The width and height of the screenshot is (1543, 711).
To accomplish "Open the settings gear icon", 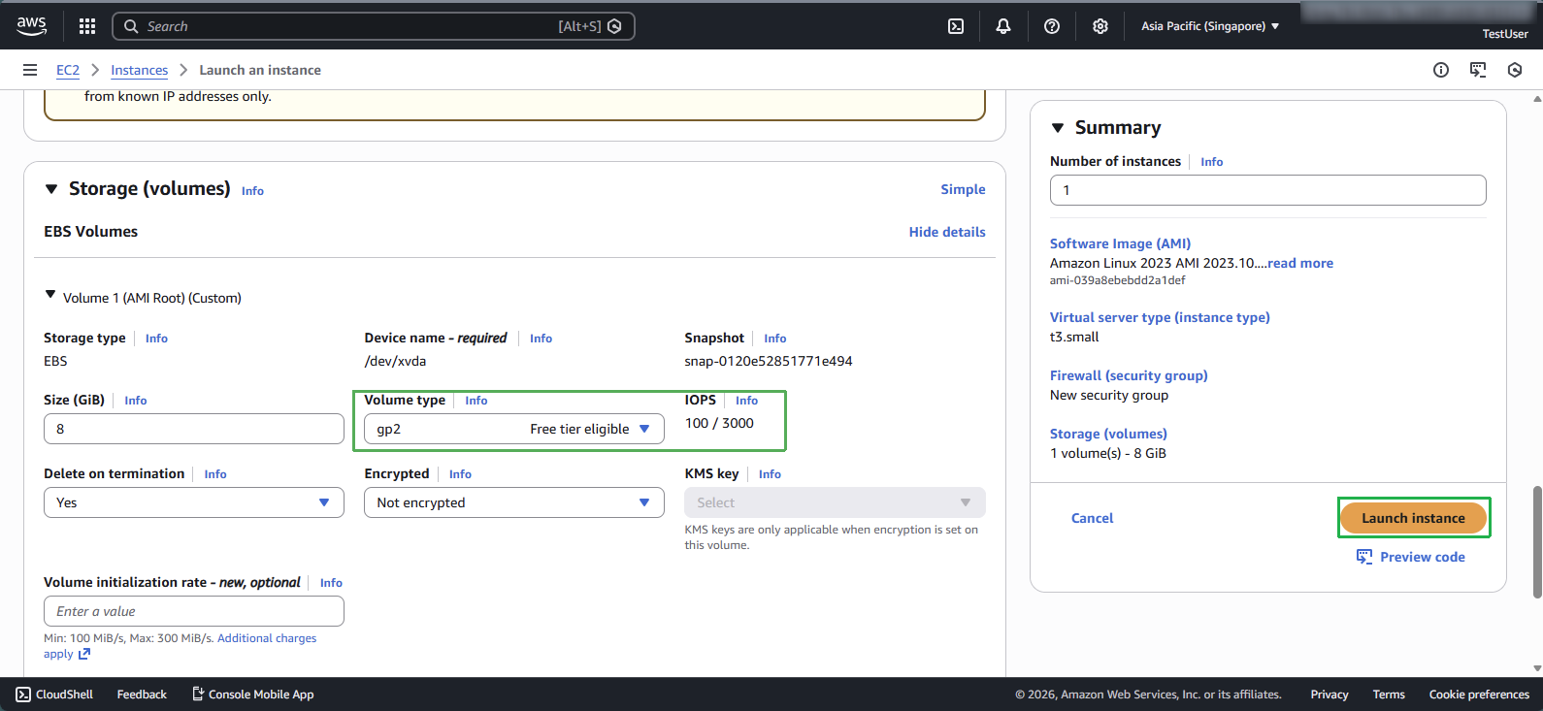I will 1100,26.
